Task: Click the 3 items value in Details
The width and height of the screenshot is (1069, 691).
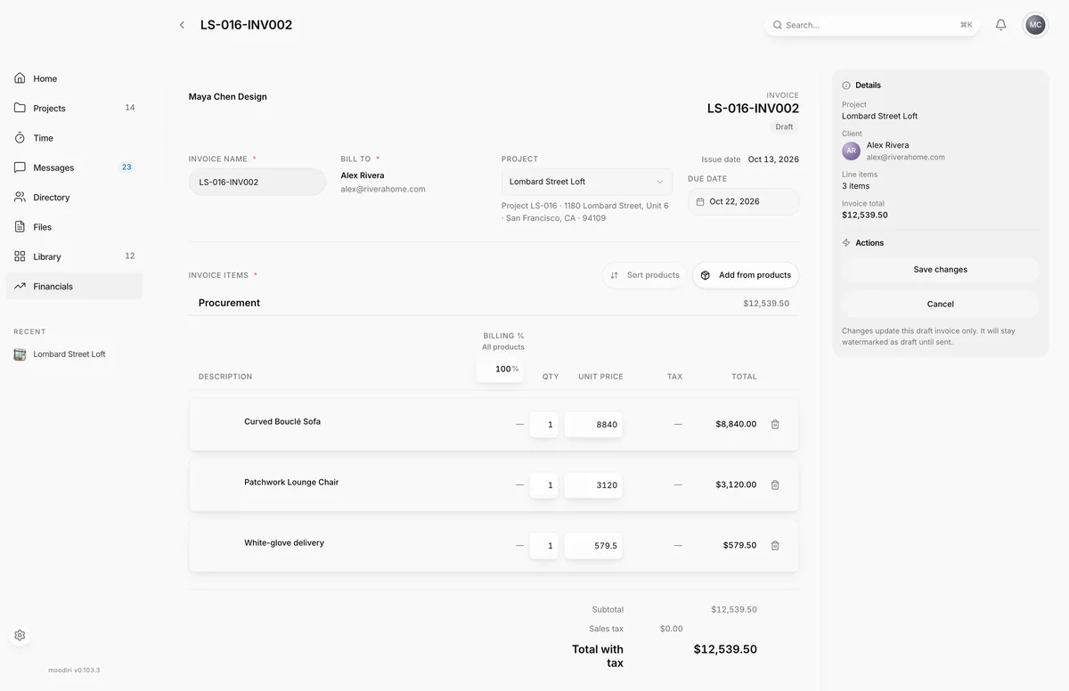Action: (856, 186)
